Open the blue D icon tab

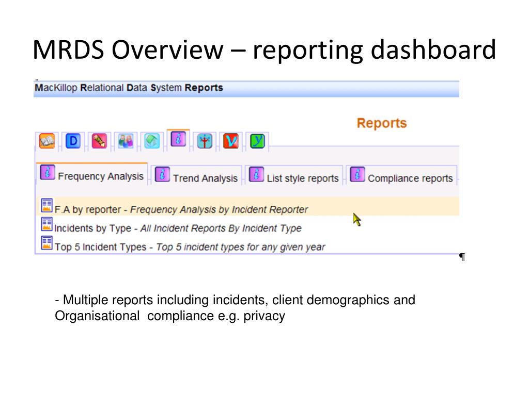pyautogui.click(x=73, y=141)
